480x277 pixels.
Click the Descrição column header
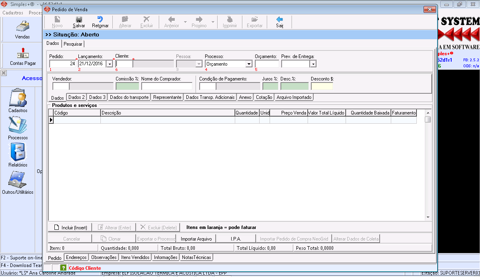168,113
